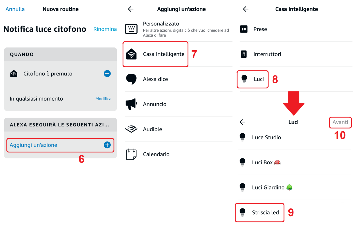This screenshot has height=226, width=356.
Task: Choose the 'Prese' device category
Action: pyautogui.click(x=260, y=29)
